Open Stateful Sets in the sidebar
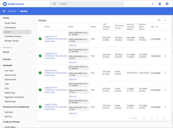 pyautogui.click(x=10, y=101)
